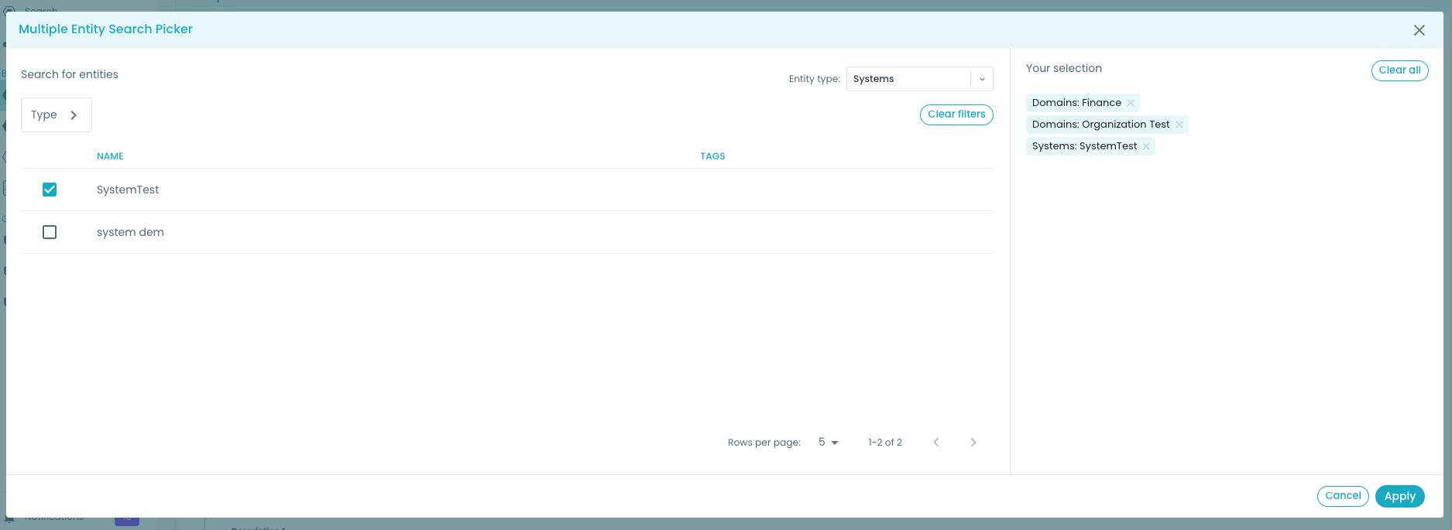The image size is (1452, 530).
Task: Click the 1-2 of 2 pagination text
Action: pos(885,443)
